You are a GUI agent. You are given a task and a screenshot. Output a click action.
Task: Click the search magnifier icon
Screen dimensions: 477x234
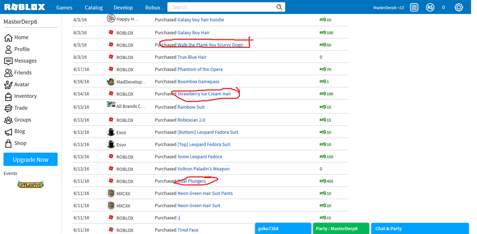(x=279, y=7)
